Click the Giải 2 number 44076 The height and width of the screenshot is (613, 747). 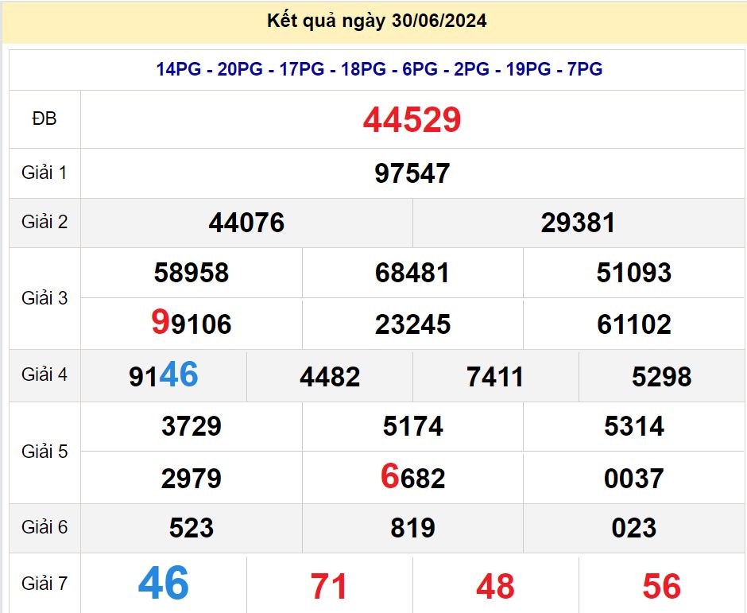(246, 223)
